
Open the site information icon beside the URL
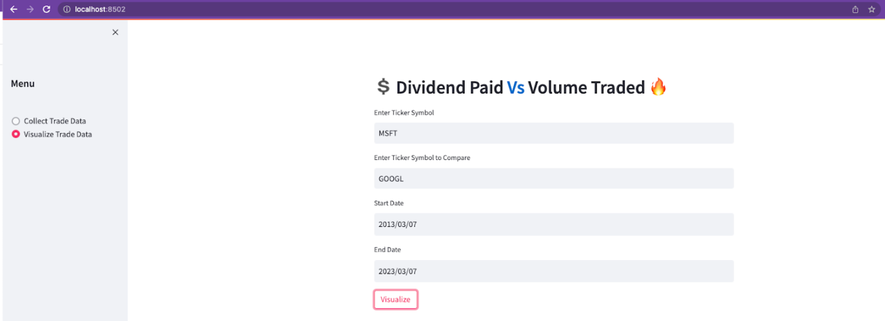pos(67,9)
